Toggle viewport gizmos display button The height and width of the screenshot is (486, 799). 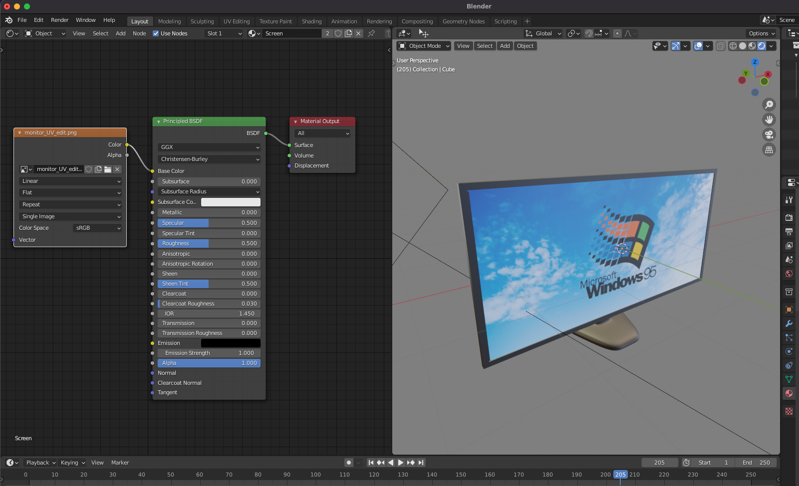coord(676,46)
